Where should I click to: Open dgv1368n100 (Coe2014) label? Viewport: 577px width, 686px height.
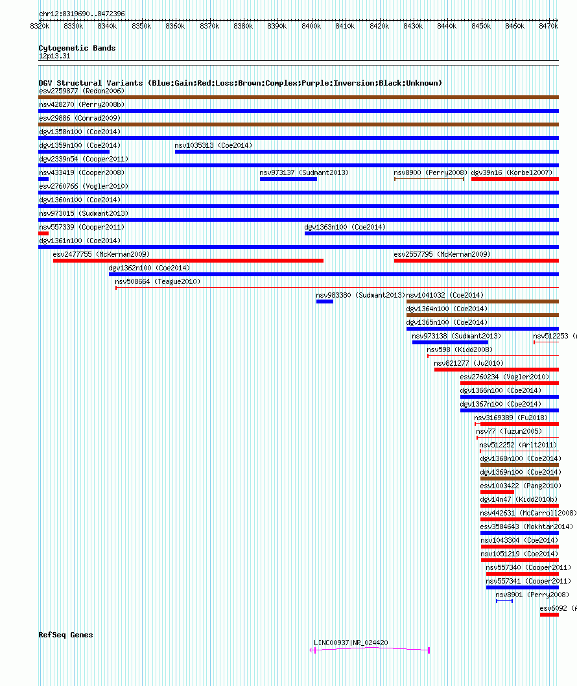[521, 458]
